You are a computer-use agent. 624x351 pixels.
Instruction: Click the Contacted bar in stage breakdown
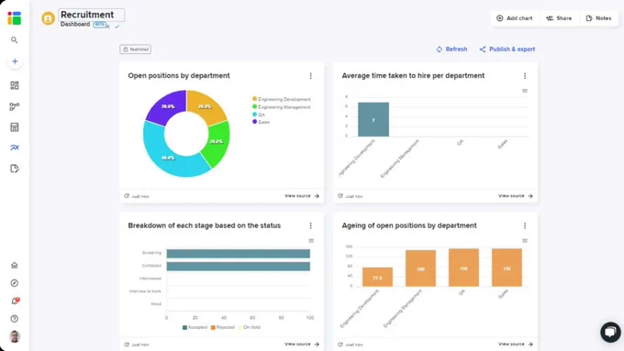(x=238, y=267)
